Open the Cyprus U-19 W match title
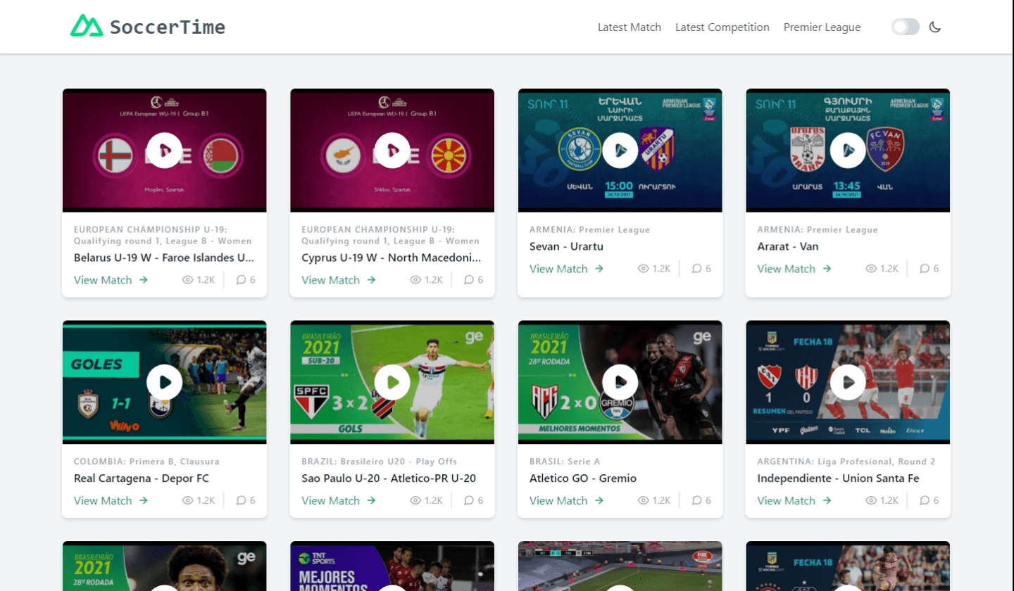The height and width of the screenshot is (591, 1014). point(392,258)
